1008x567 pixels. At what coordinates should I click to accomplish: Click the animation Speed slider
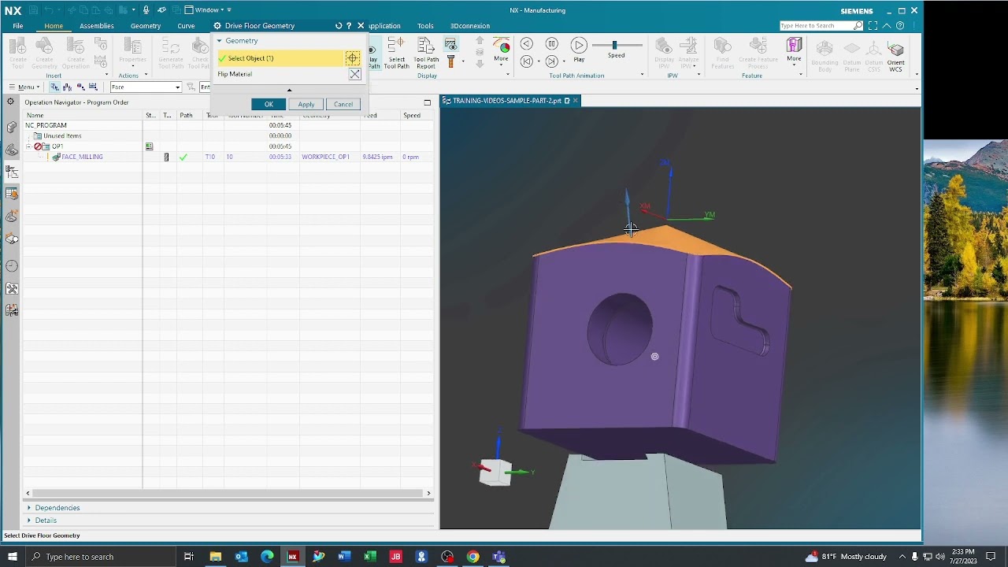pos(616,45)
